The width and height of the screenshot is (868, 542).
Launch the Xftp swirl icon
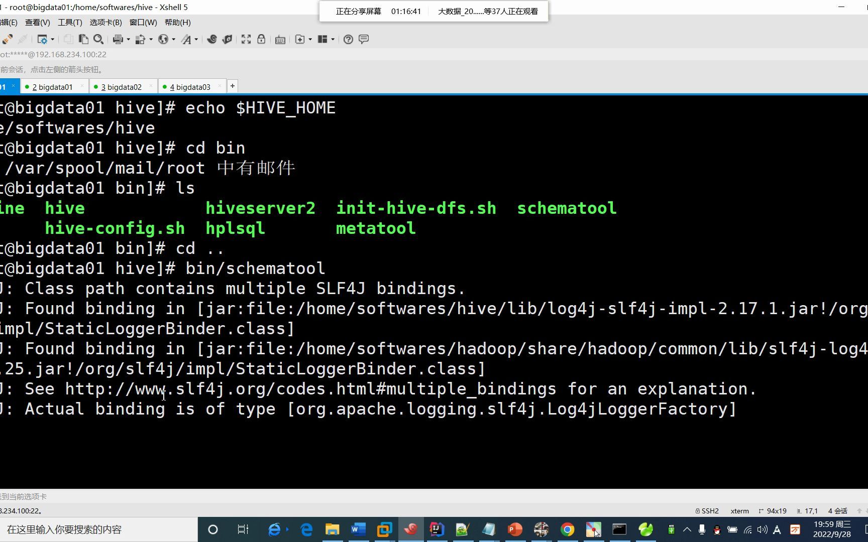[212, 39]
